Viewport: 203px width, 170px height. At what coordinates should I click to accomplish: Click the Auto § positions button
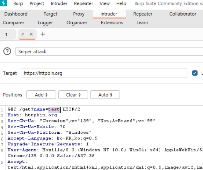[105, 95]
